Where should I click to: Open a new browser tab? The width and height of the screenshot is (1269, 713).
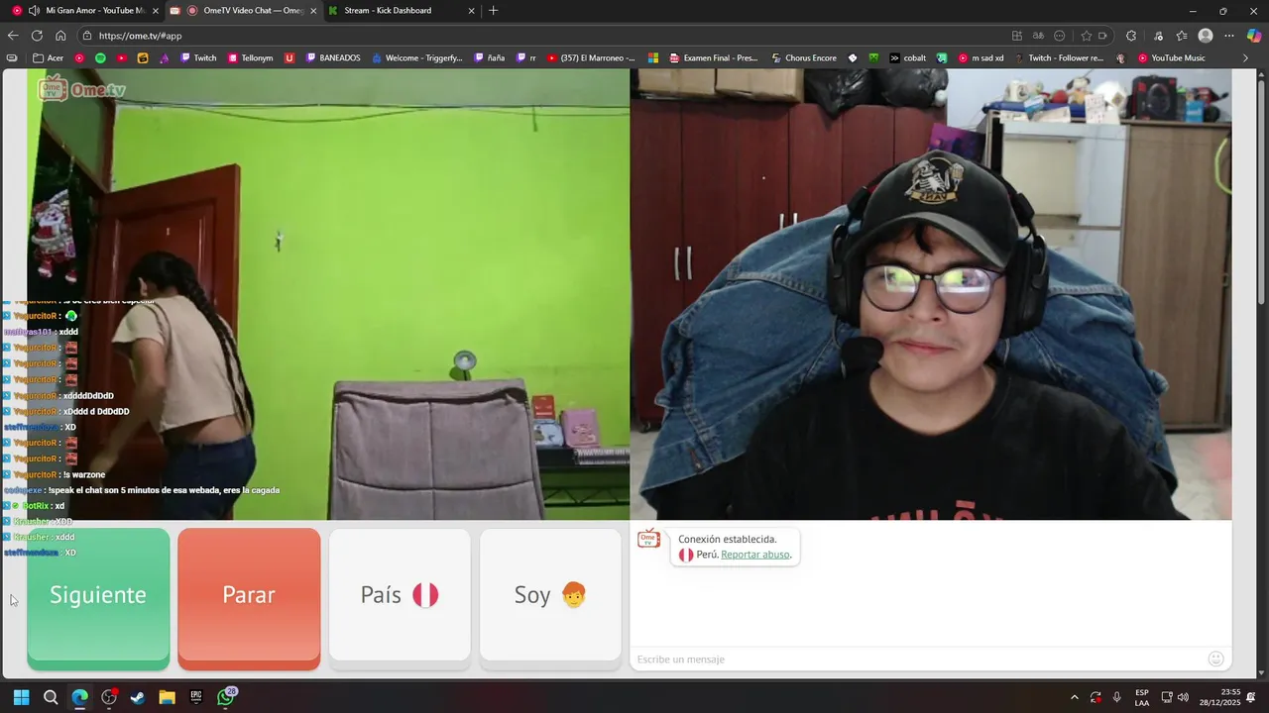click(x=494, y=11)
